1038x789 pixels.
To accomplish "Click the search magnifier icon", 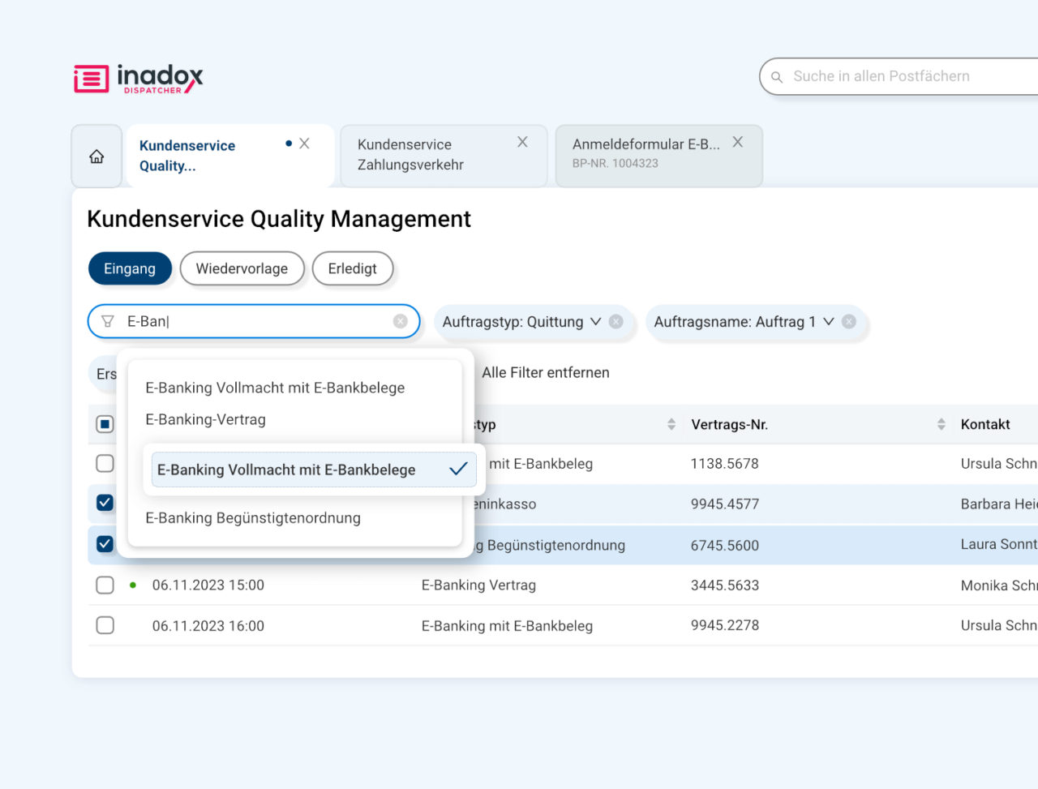I will pos(777,77).
